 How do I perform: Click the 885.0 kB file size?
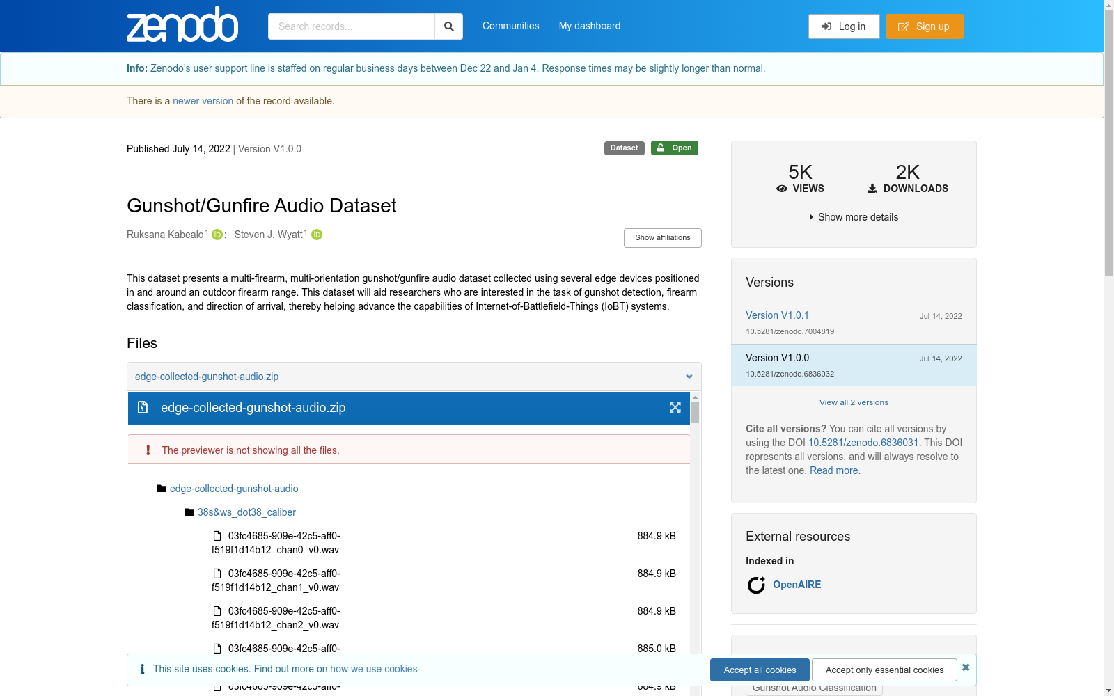[657, 649]
